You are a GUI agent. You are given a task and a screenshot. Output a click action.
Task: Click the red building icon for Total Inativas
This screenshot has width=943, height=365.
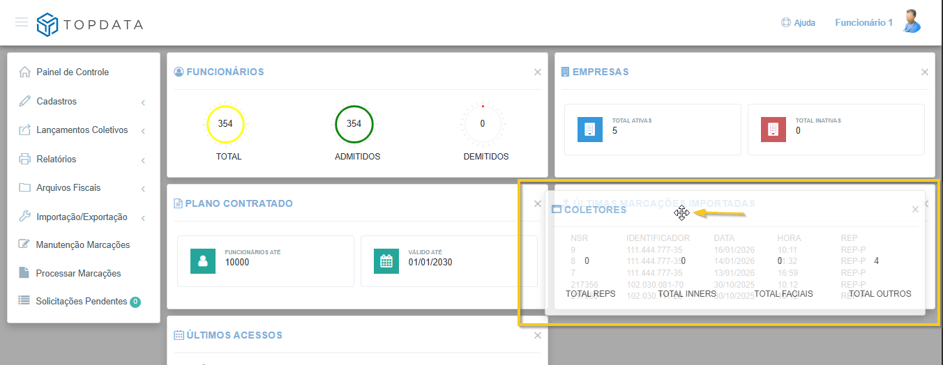pyautogui.click(x=773, y=130)
